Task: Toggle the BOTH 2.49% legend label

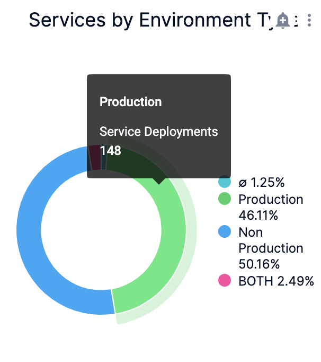Action: click(x=276, y=281)
